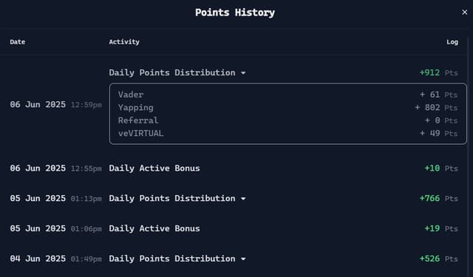Click the Date column header

coord(18,42)
